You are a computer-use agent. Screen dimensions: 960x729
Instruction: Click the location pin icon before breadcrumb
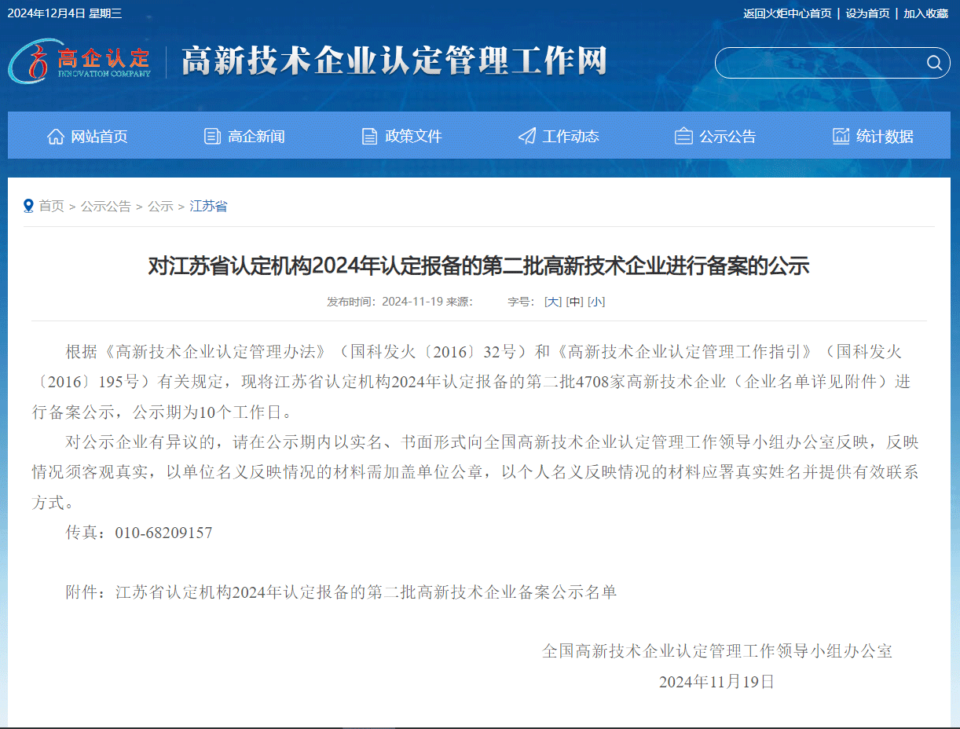click(x=28, y=206)
